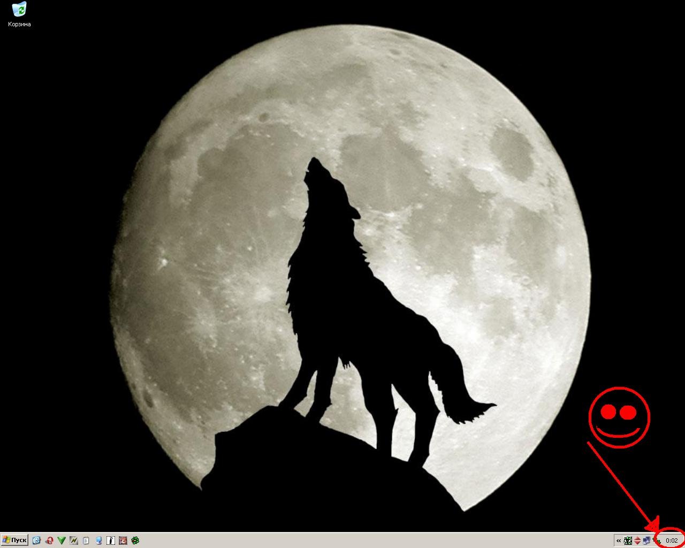
Task: Click empty area of the taskbar
Action: pos(375,541)
